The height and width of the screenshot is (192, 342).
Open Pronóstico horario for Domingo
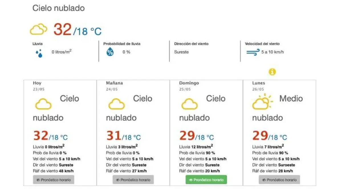[x=206, y=180]
